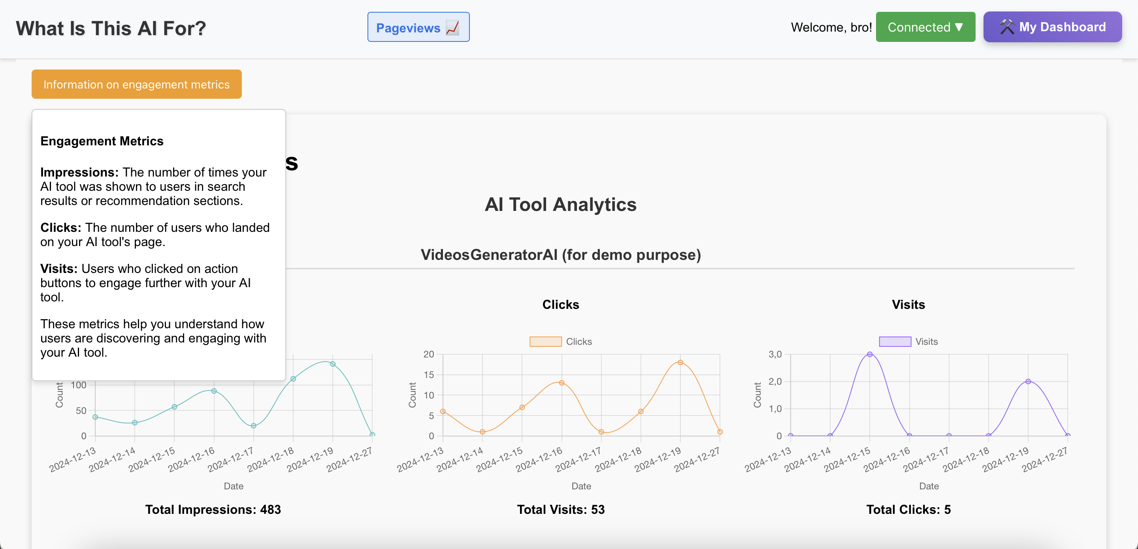
Task: Open the My Dashboard text label
Action: pos(1062,27)
